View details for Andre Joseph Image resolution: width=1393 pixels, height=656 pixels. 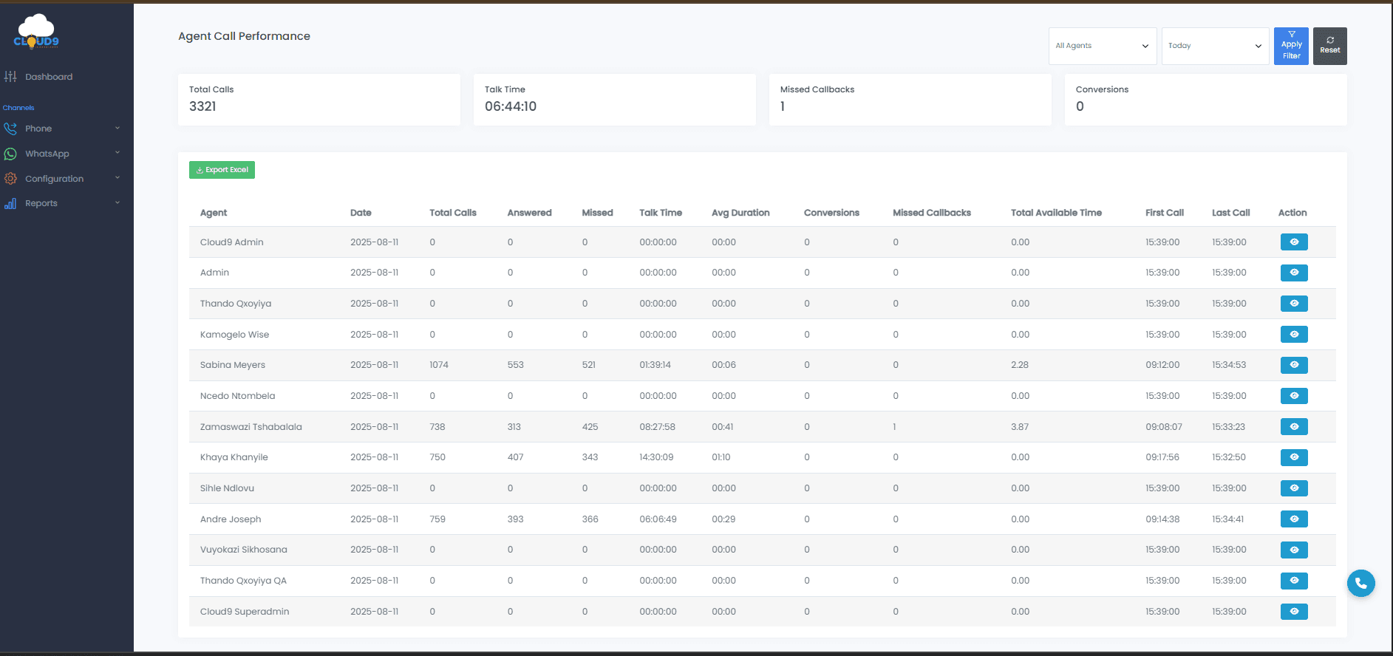(1294, 519)
